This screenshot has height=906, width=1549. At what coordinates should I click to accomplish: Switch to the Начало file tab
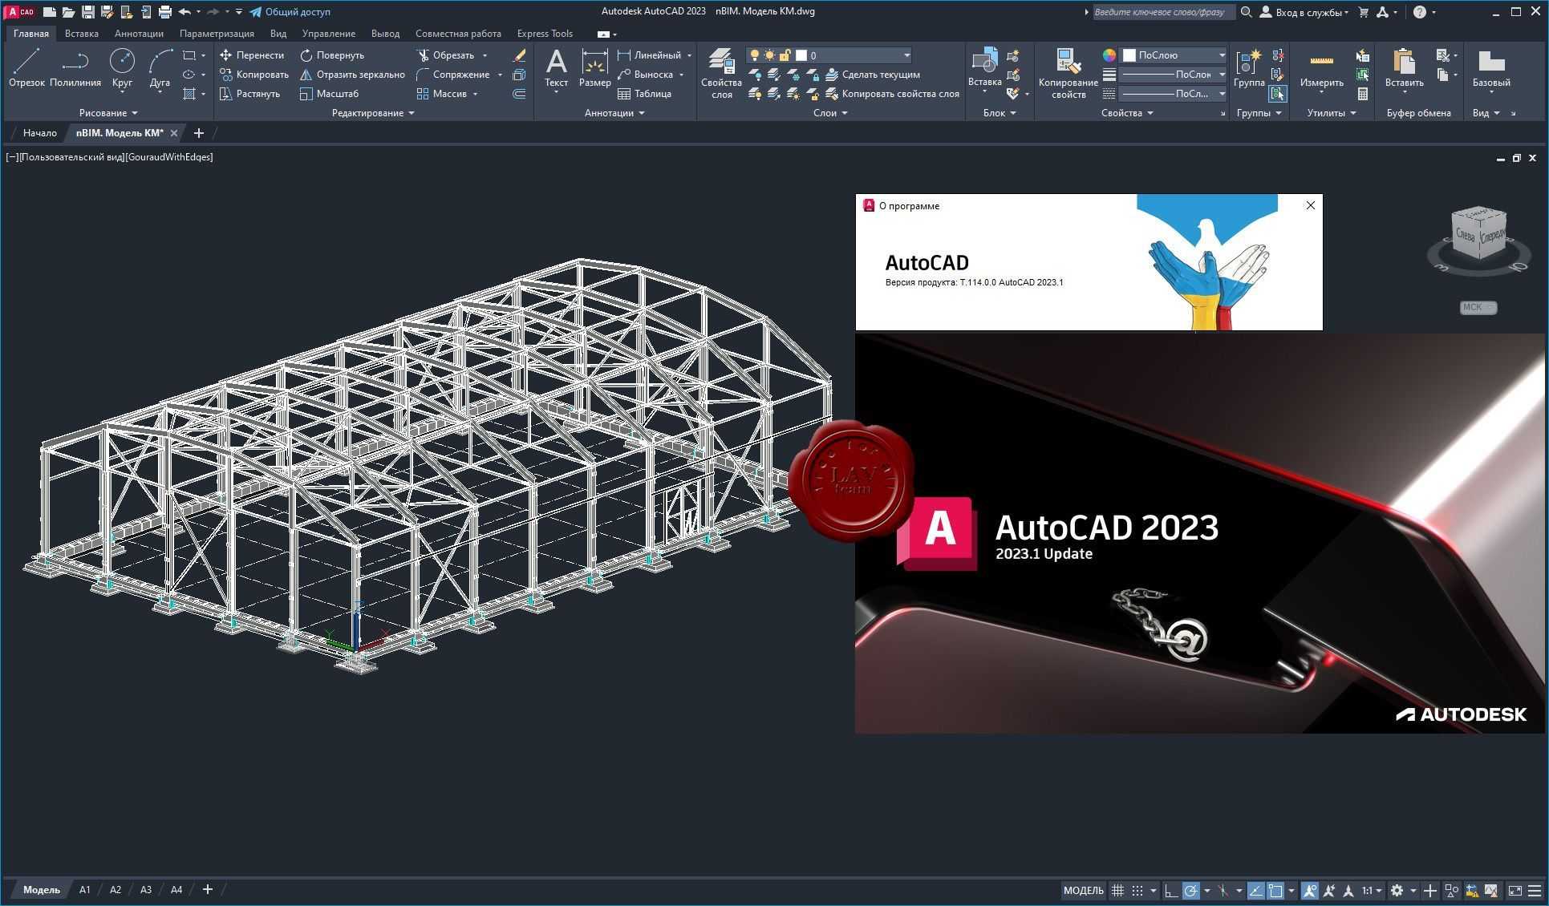[40, 133]
